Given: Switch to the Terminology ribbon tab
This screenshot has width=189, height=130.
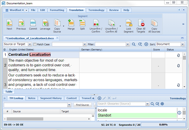Looking at the screenshot, I should coord(96,10).
